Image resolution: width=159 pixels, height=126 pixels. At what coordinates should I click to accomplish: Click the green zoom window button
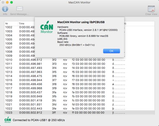pyautogui.click(x=11, y=2)
